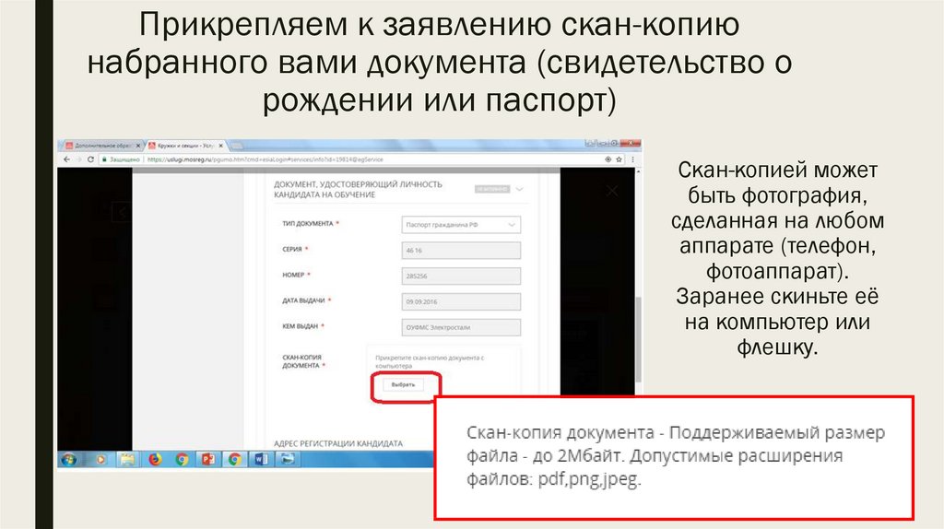This screenshot has height=529, width=944.
Task: Click the browser Forward arrow
Action: pos(78,159)
